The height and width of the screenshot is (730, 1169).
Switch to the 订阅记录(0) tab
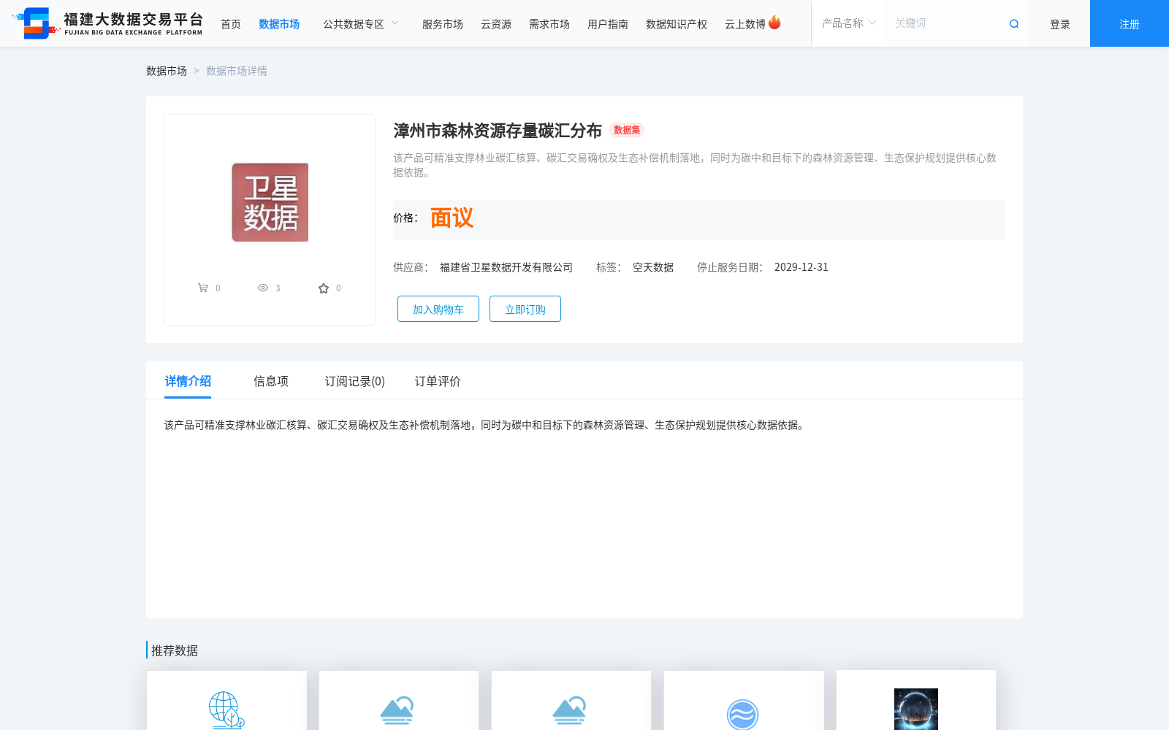tap(355, 381)
